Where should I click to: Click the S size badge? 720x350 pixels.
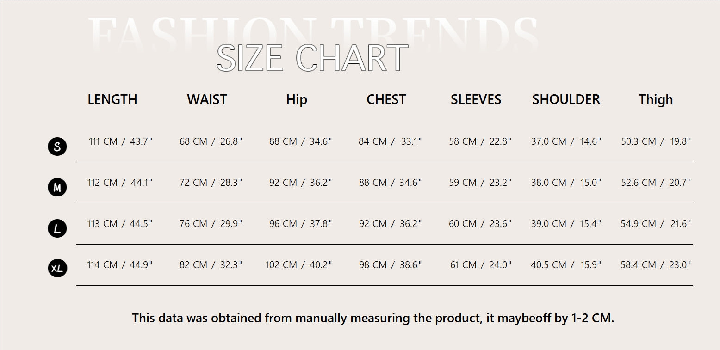click(x=57, y=147)
